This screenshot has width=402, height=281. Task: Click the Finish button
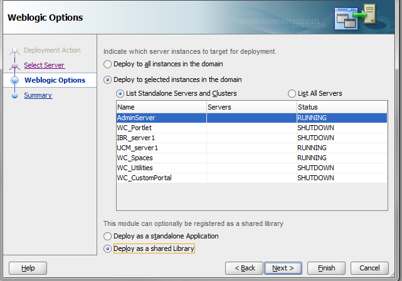326,268
